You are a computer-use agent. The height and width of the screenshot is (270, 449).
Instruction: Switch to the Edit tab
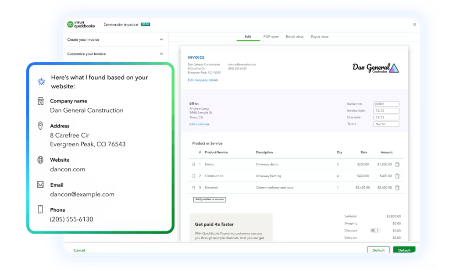(248, 37)
